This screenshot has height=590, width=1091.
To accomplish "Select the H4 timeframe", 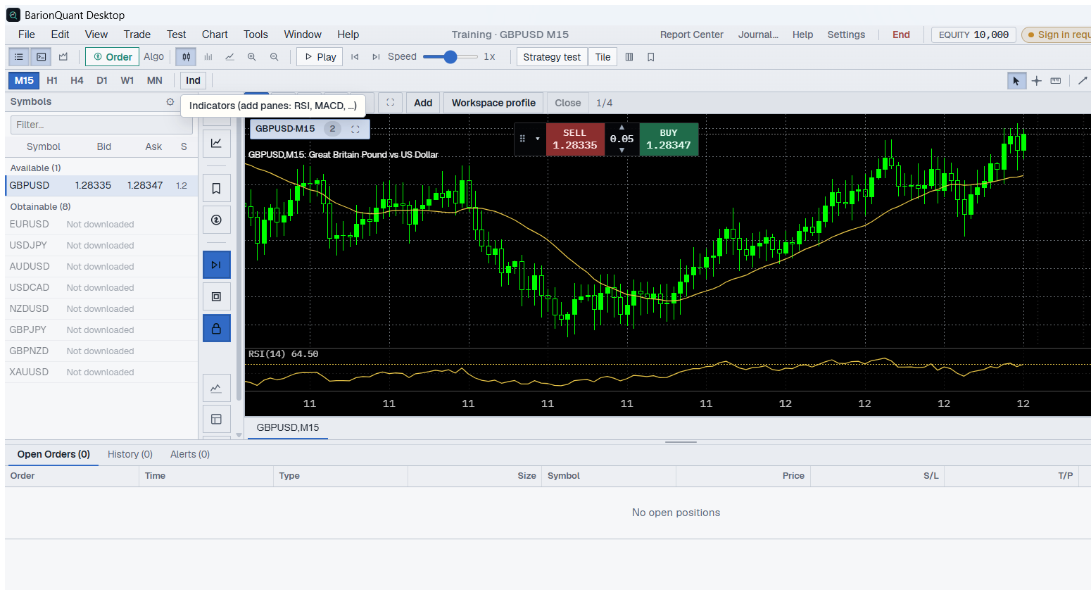I will [77, 80].
